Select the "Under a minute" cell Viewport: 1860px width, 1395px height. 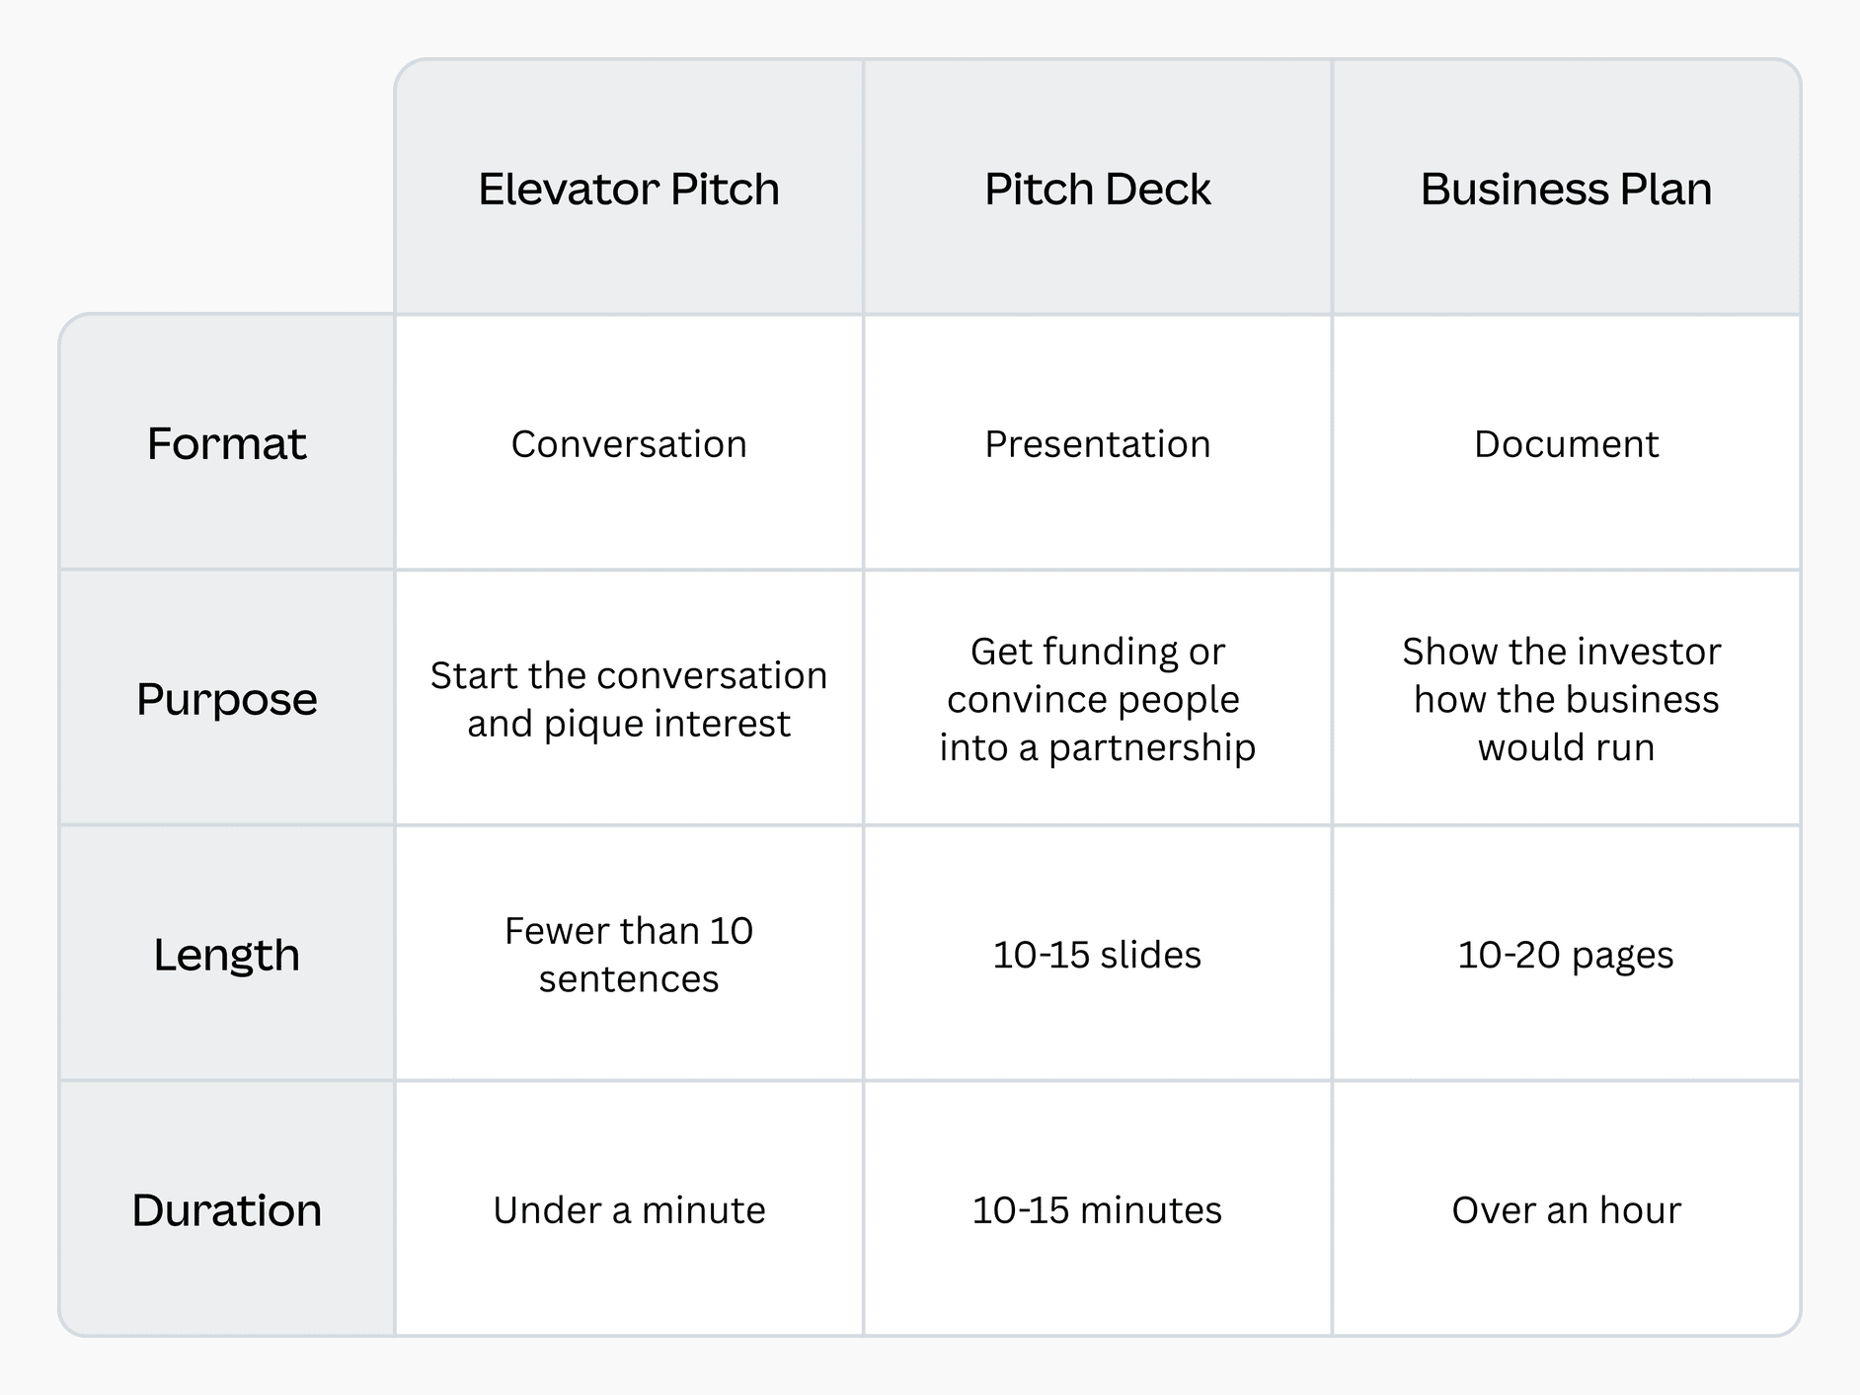click(629, 1209)
